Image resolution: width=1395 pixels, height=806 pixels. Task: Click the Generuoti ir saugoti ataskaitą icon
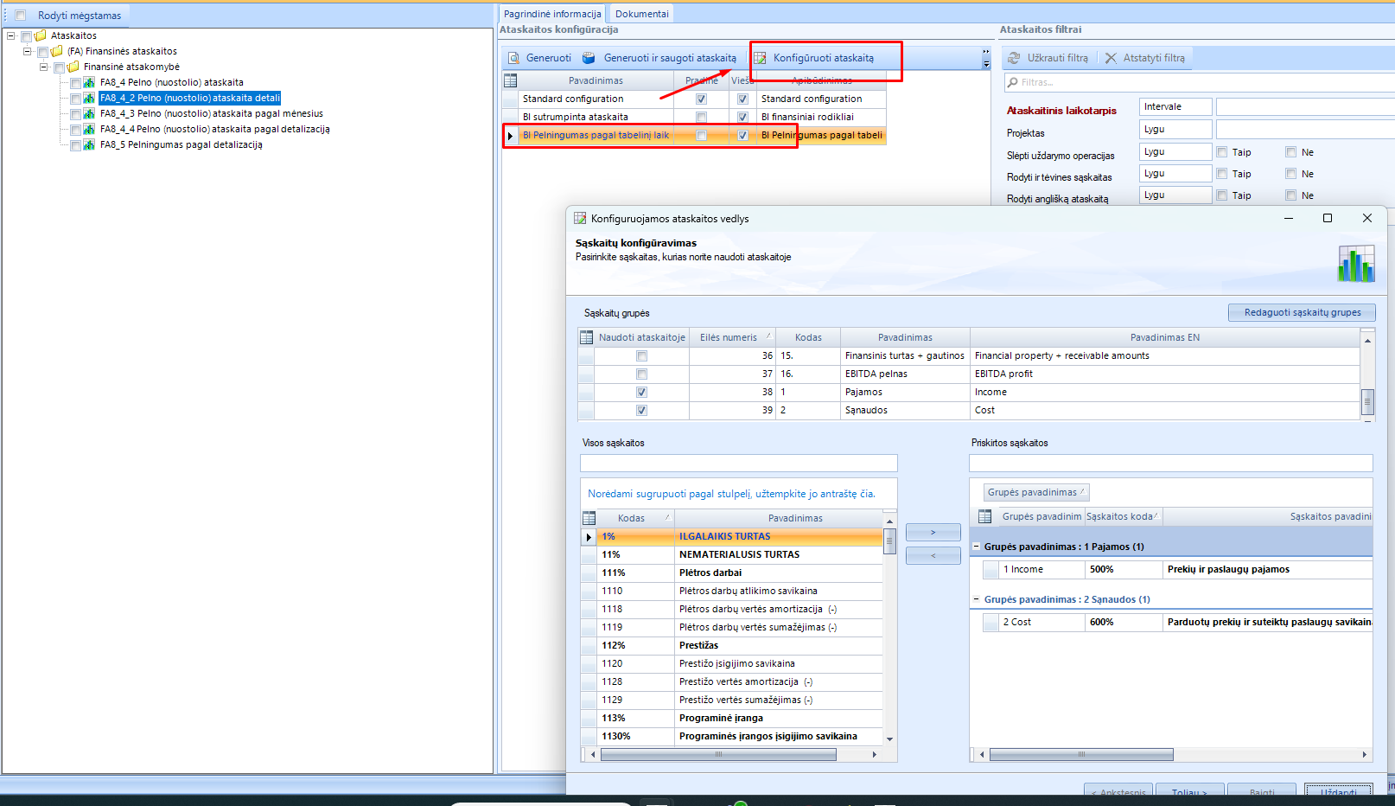[x=589, y=58]
